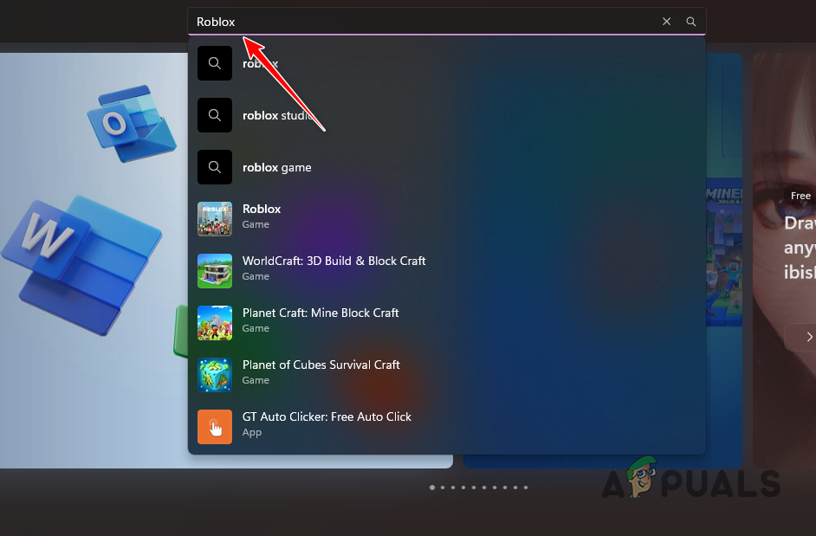Open Planet Craft: Mine Block Craft result
The height and width of the screenshot is (536, 816).
pyautogui.click(x=446, y=323)
